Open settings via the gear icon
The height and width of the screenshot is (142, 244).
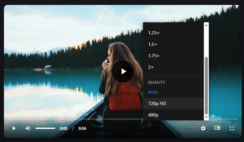(x=203, y=128)
